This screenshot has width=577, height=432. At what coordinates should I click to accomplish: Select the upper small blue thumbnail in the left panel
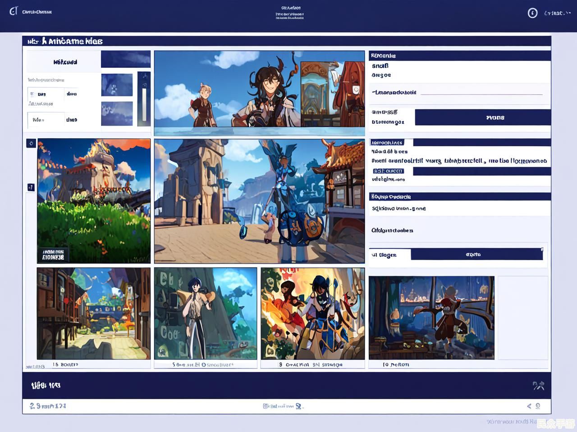tap(117, 85)
